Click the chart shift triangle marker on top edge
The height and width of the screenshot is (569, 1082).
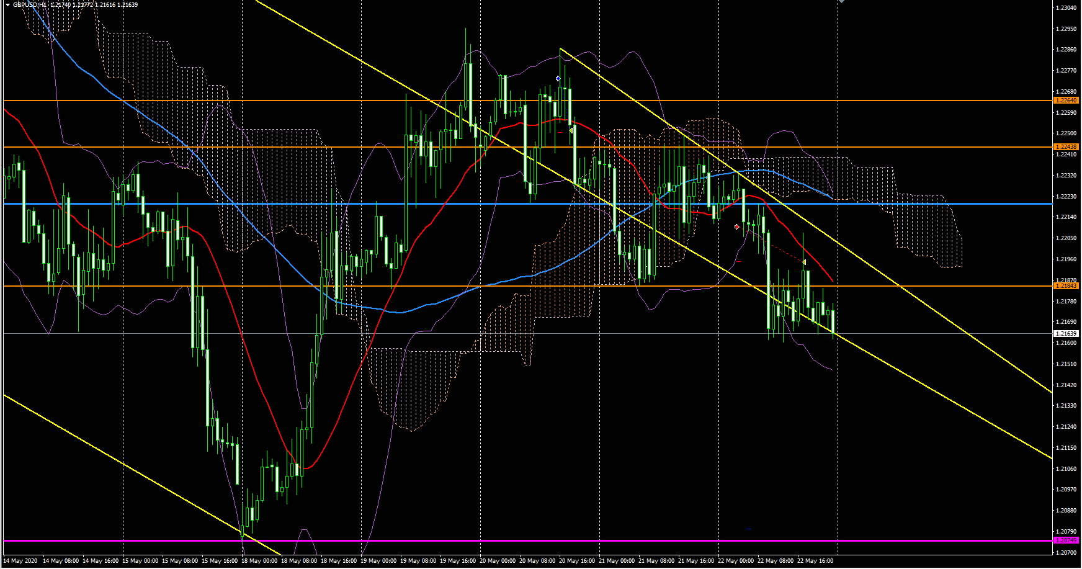pyautogui.click(x=842, y=2)
